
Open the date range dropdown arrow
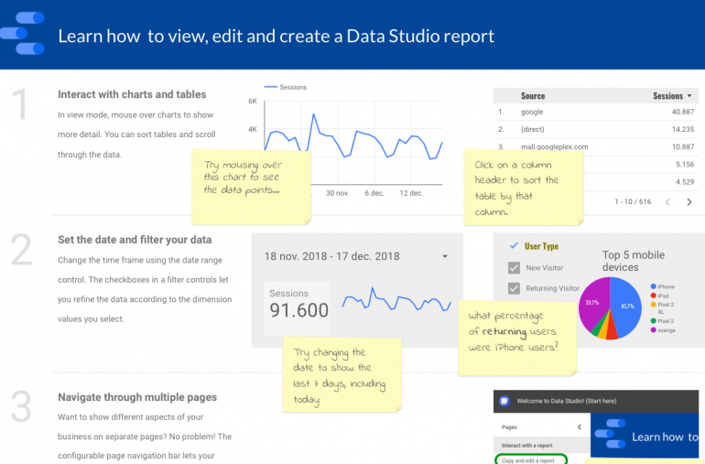(445, 256)
